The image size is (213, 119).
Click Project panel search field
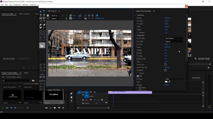(16, 81)
